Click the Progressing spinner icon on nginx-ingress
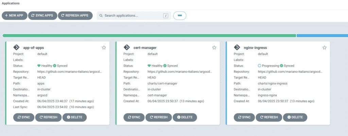The height and width of the screenshot is (136, 348). coord(260,66)
